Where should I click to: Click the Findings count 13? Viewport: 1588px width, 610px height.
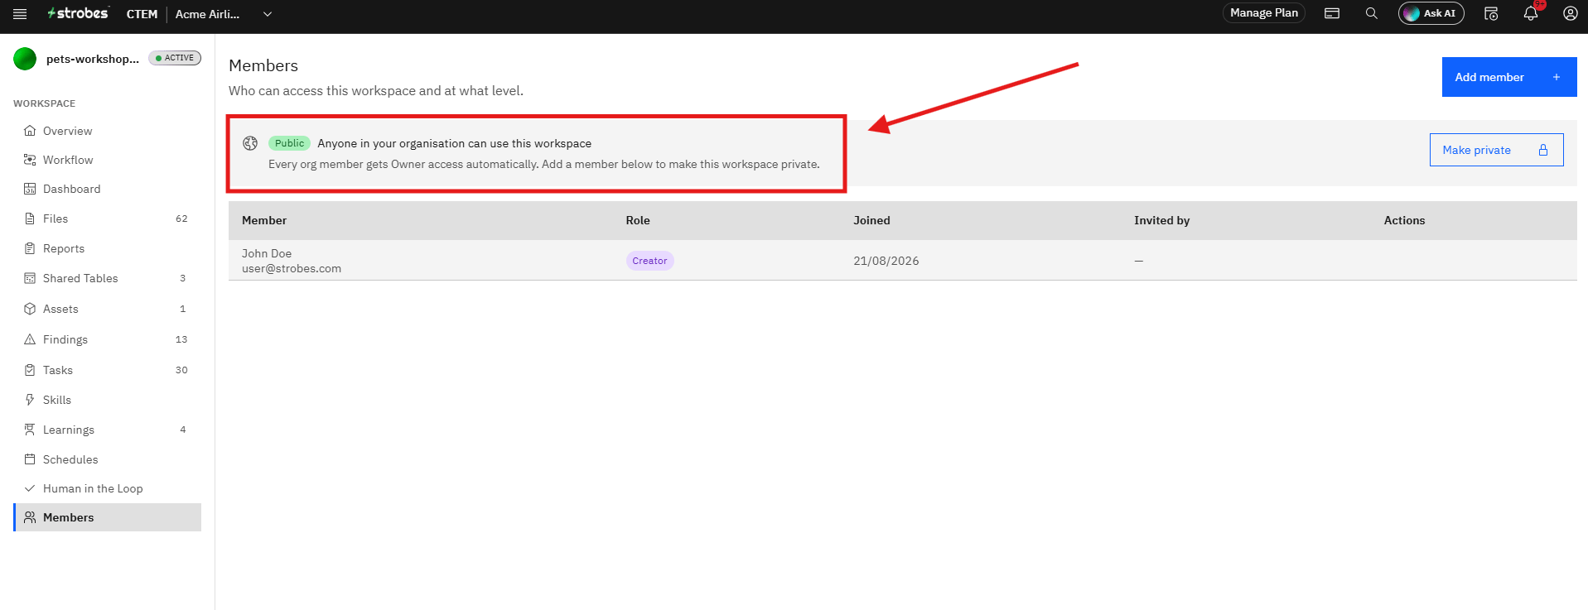pyautogui.click(x=181, y=339)
